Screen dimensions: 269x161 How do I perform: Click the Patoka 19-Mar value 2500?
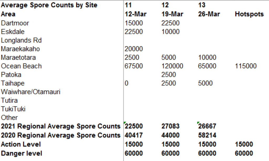pos(169,75)
